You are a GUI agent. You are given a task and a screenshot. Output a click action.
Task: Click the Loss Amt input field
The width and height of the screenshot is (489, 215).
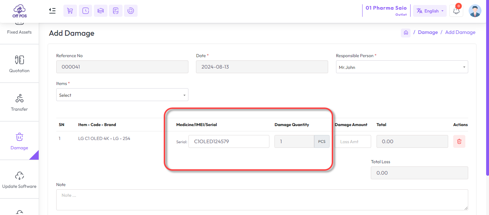click(x=353, y=141)
